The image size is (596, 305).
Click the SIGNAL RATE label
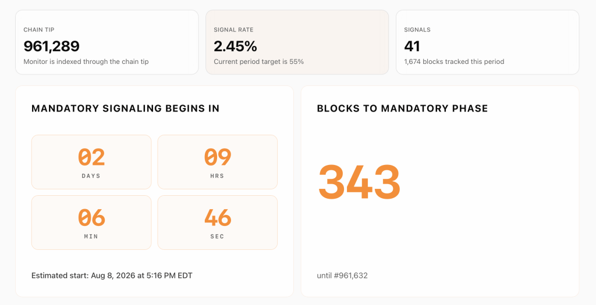tap(233, 30)
